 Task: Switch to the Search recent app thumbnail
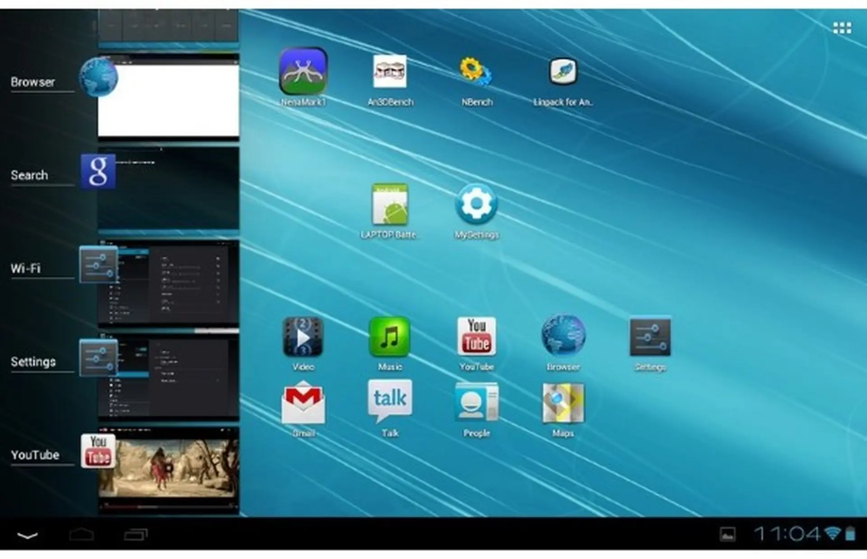coord(168,188)
